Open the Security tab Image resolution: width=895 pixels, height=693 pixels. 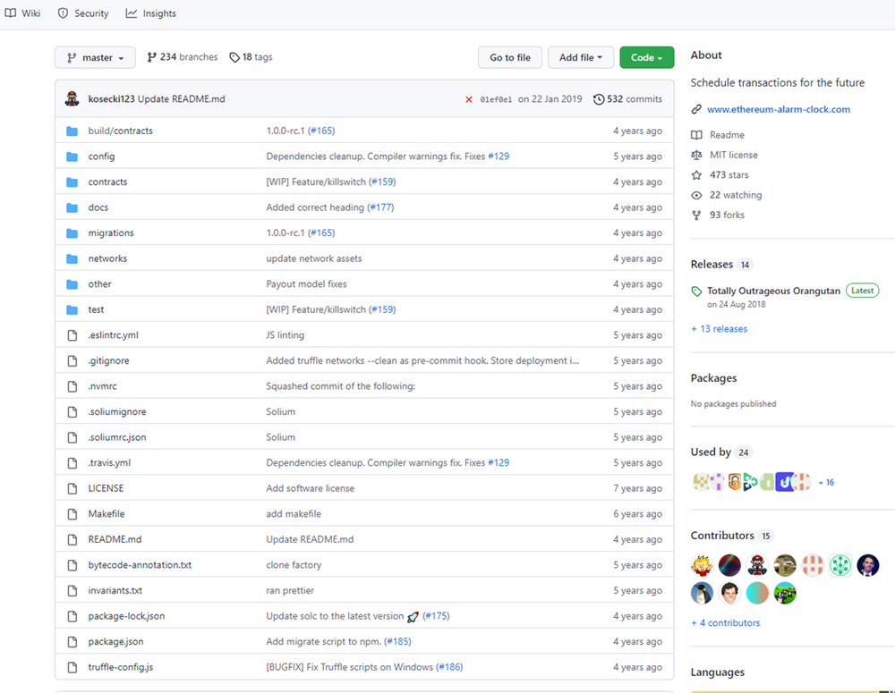click(x=83, y=13)
